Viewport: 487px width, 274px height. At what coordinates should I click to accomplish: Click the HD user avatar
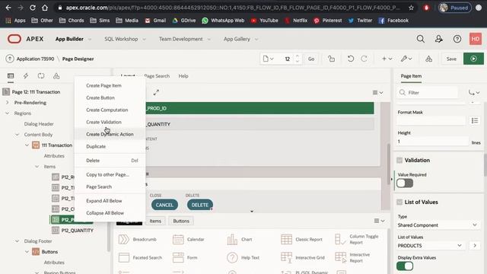[x=475, y=39]
